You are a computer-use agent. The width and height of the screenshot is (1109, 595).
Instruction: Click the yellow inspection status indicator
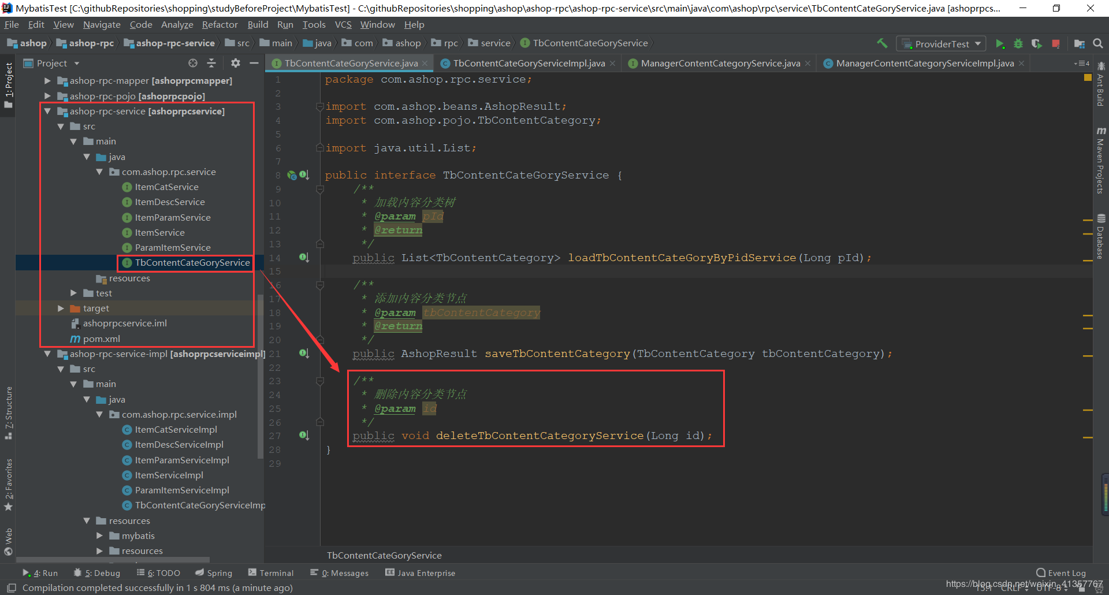coord(1088,77)
